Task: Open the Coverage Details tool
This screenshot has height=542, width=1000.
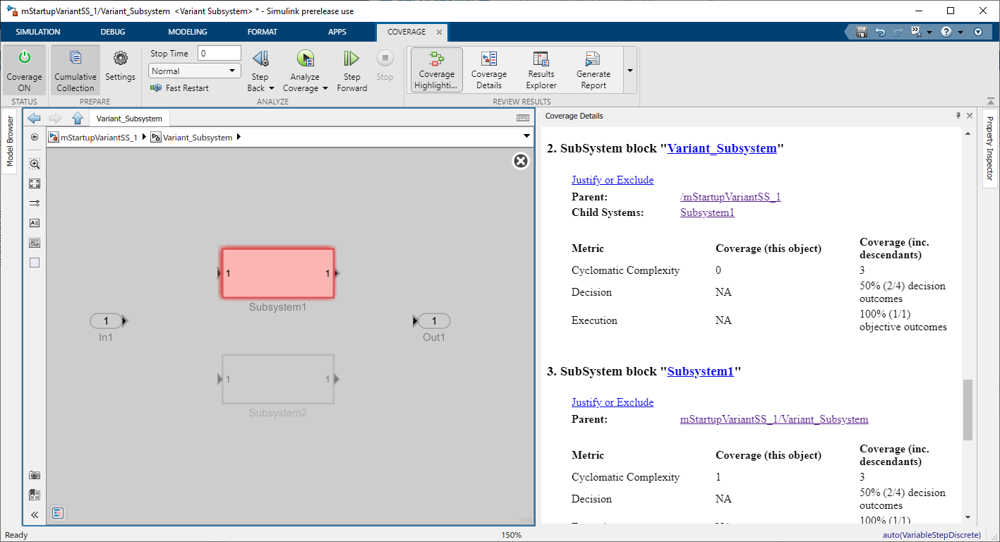Action: pyautogui.click(x=488, y=69)
